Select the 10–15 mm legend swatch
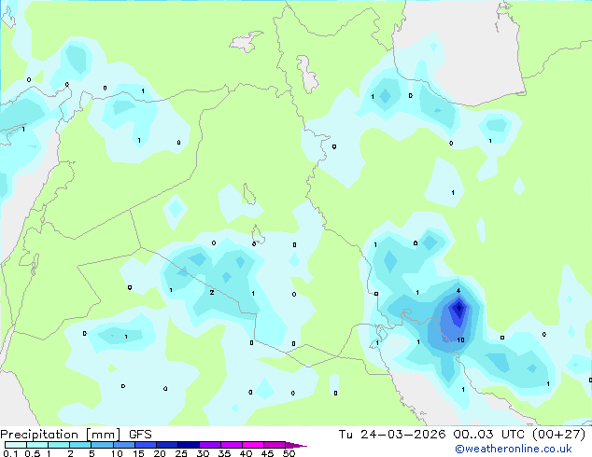Image resolution: width=592 pixels, height=457 pixels. pyautogui.click(x=123, y=445)
